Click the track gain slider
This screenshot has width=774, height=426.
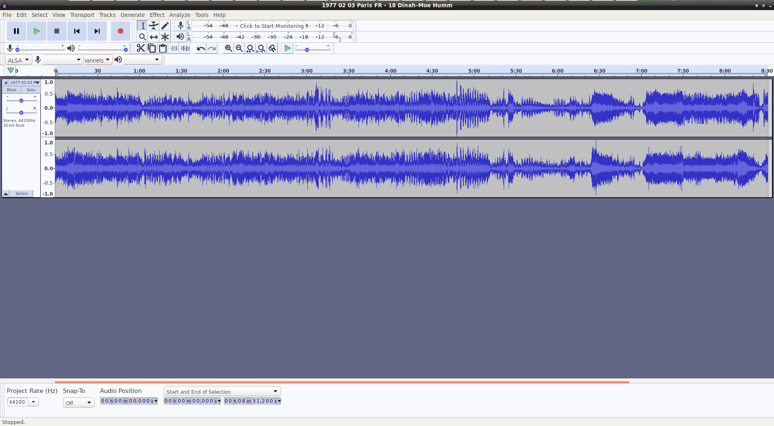tap(21, 100)
